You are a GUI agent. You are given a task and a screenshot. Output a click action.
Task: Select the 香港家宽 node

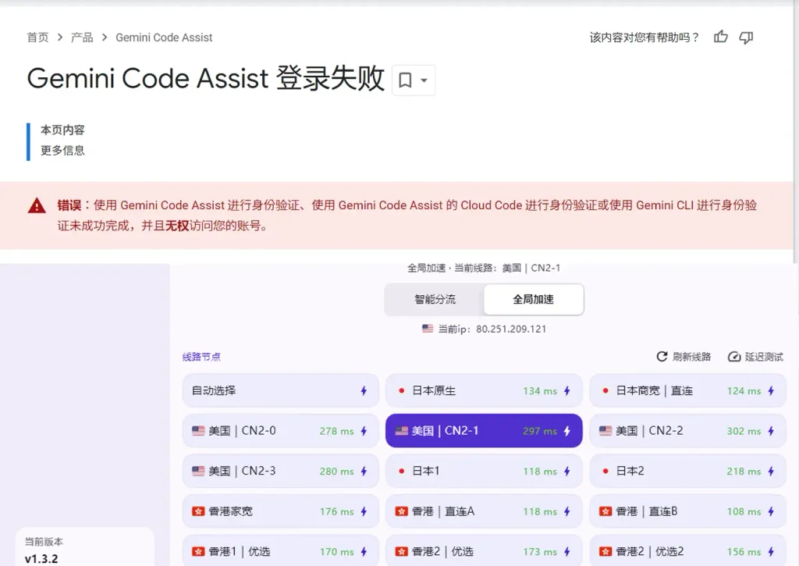(280, 511)
